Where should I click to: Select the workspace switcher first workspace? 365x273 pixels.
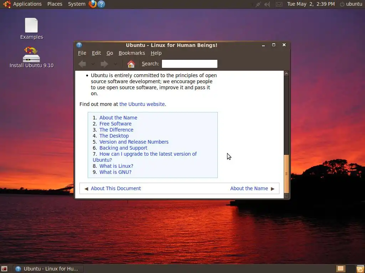340,269
